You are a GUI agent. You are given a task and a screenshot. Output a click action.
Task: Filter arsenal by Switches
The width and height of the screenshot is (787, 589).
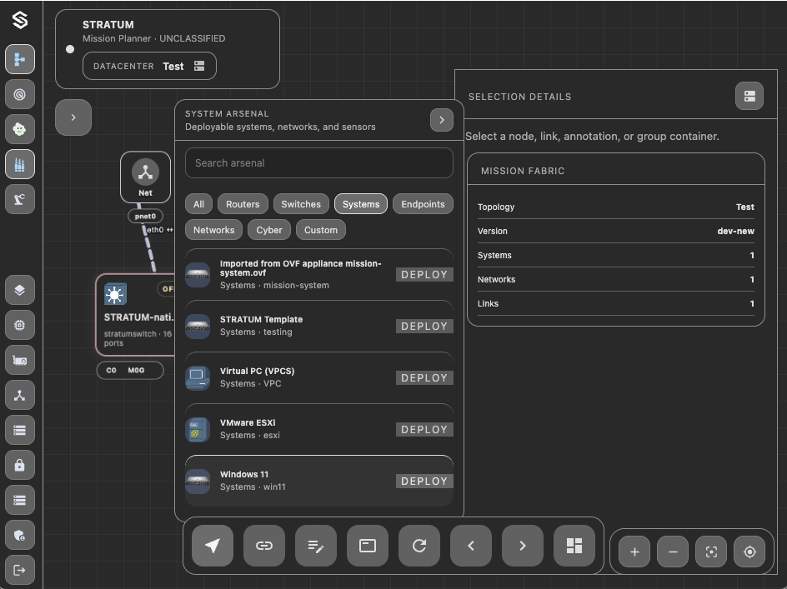301,204
